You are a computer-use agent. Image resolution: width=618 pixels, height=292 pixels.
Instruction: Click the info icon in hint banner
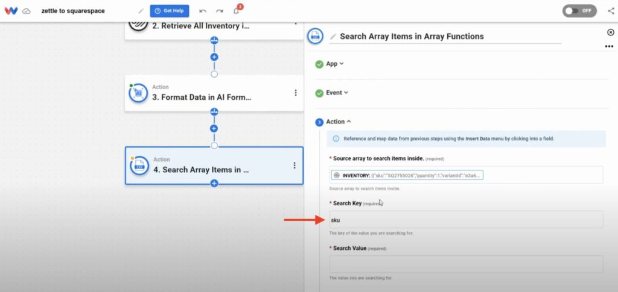pyautogui.click(x=336, y=138)
